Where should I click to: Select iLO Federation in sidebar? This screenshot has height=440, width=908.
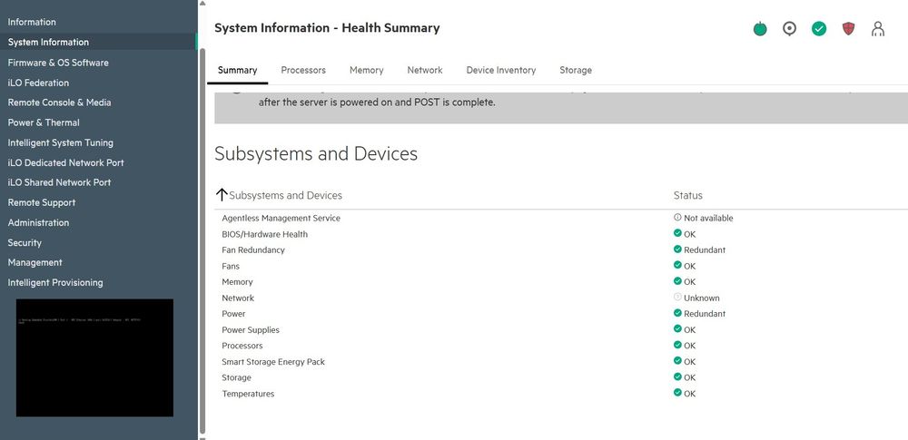38,83
